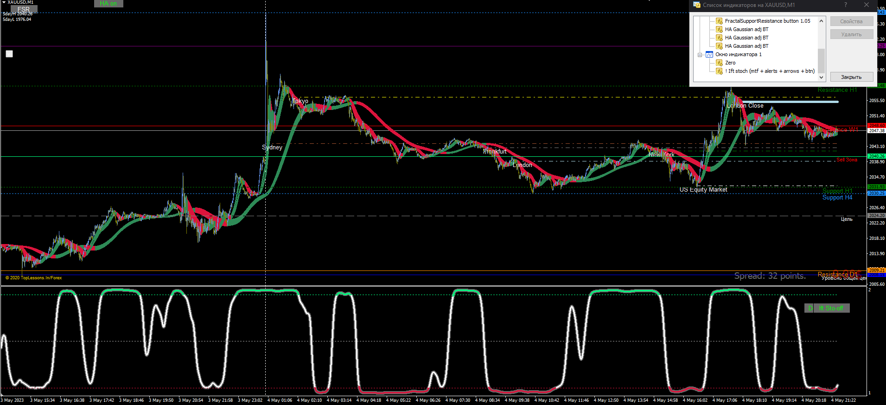Click the Закрыть button
886x405 pixels.
[851, 77]
